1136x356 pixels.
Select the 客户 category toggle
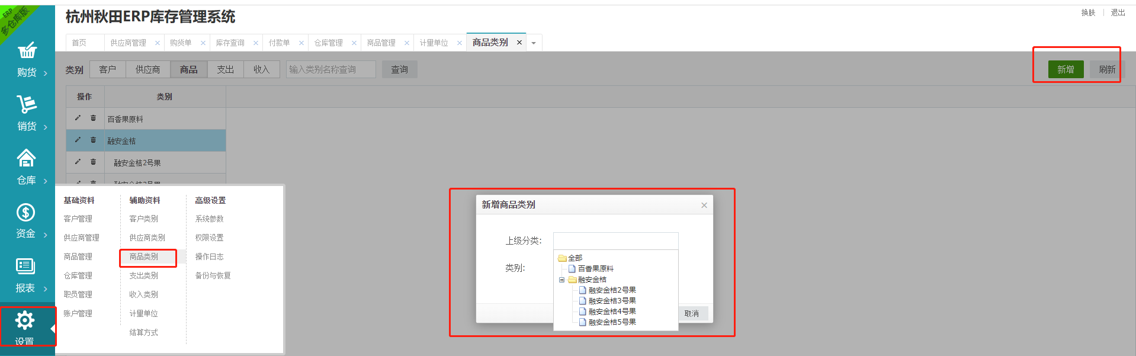click(x=108, y=69)
